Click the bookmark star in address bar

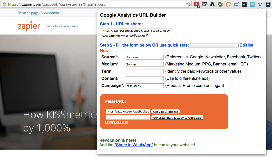click(x=188, y=4)
